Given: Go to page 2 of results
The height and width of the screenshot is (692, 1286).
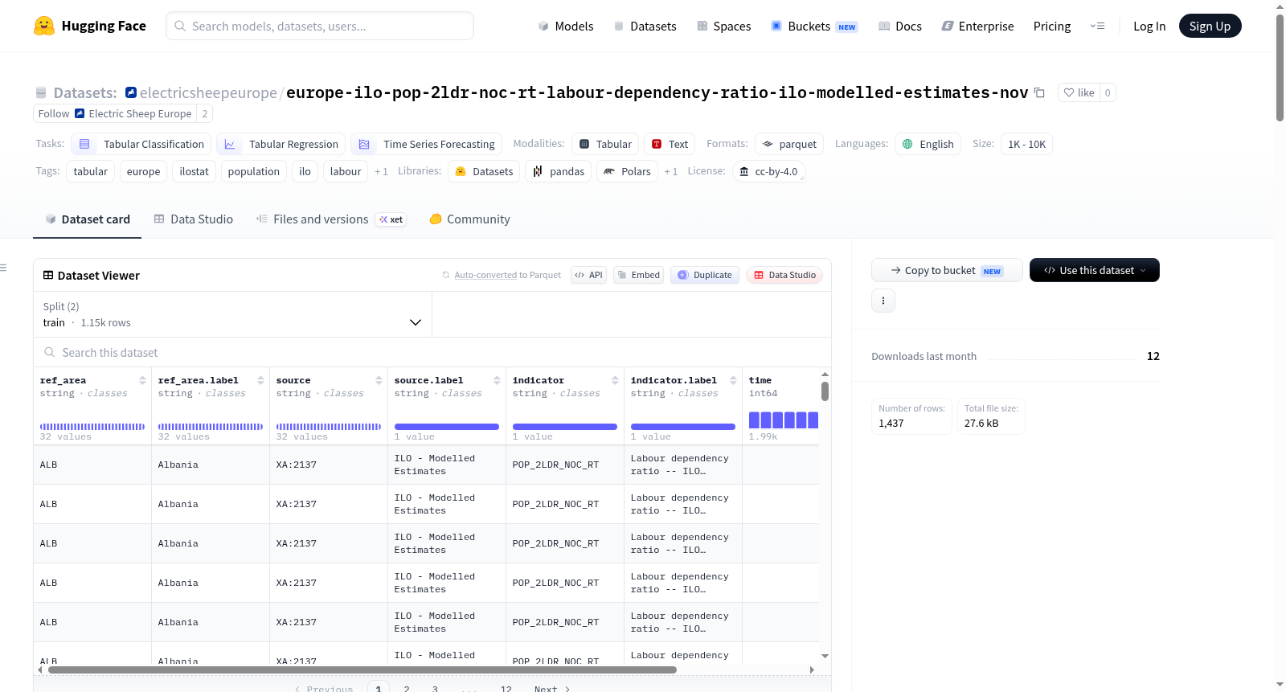Looking at the screenshot, I should coord(407,688).
